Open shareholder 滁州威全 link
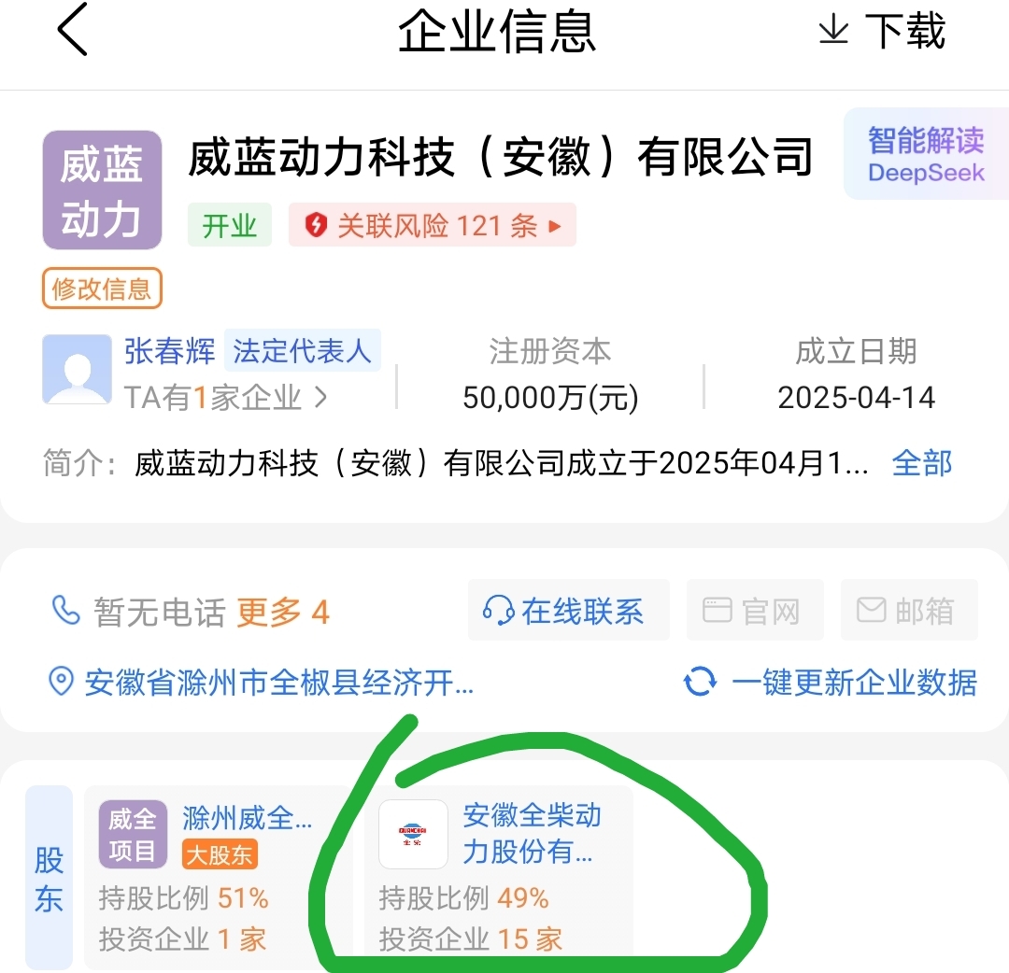 [247, 818]
